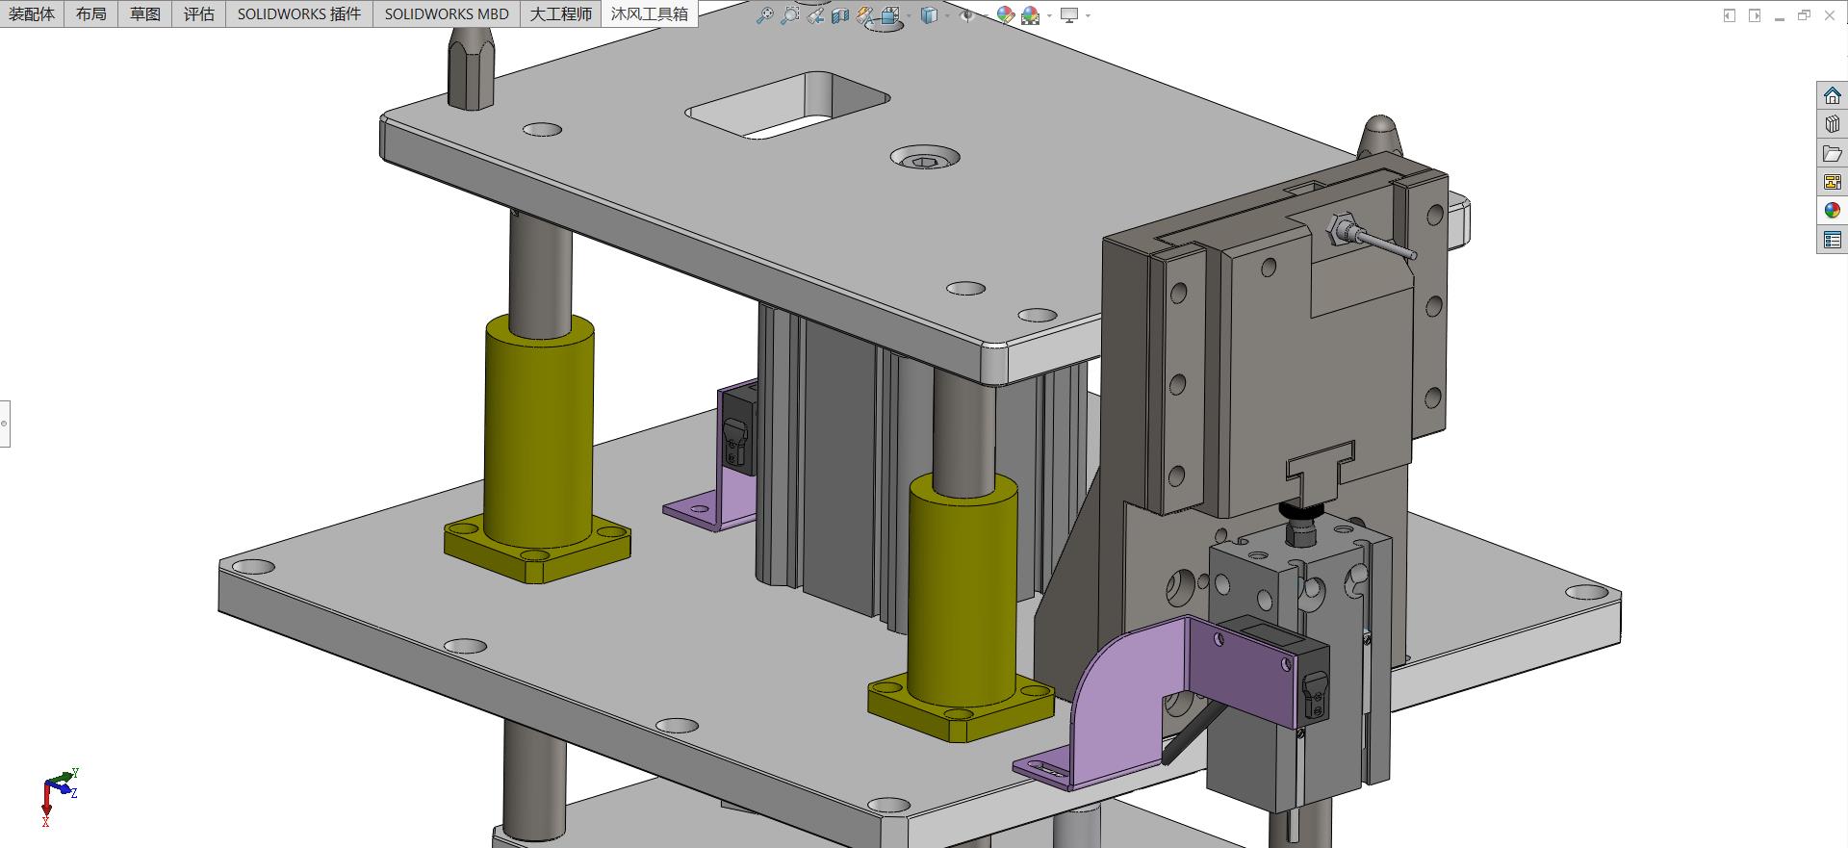1848x848 pixels.
Task: Open the Design Library task pane tab
Action: coord(1832,124)
